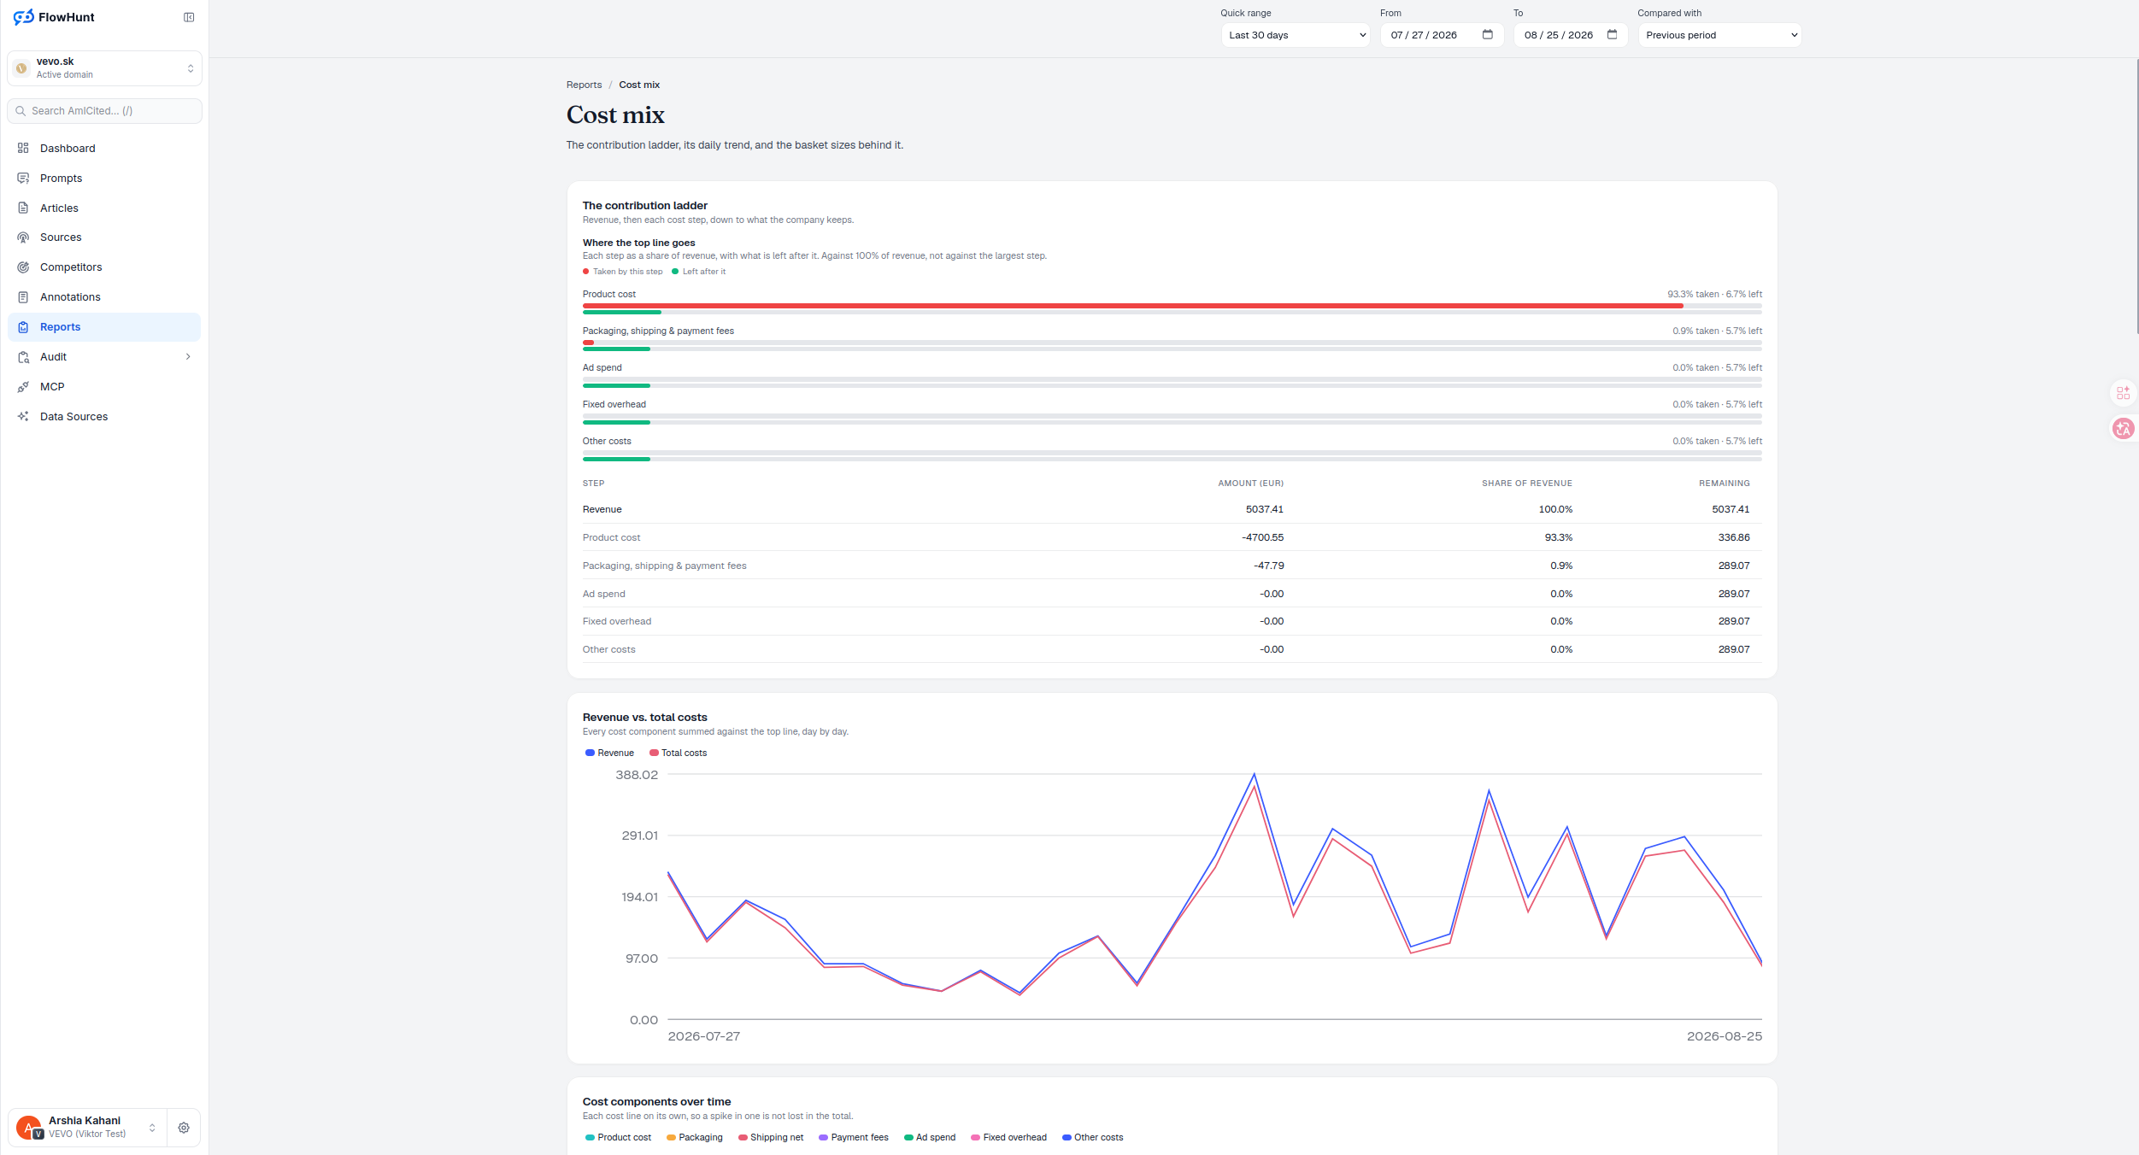The image size is (2139, 1155).
Task: Click the 2026-08-25 x-axis label
Action: pyautogui.click(x=1725, y=1037)
